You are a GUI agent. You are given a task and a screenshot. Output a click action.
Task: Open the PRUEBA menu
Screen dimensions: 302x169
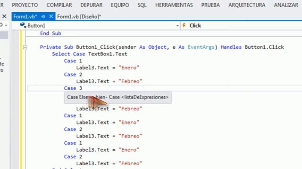coord(210,5)
